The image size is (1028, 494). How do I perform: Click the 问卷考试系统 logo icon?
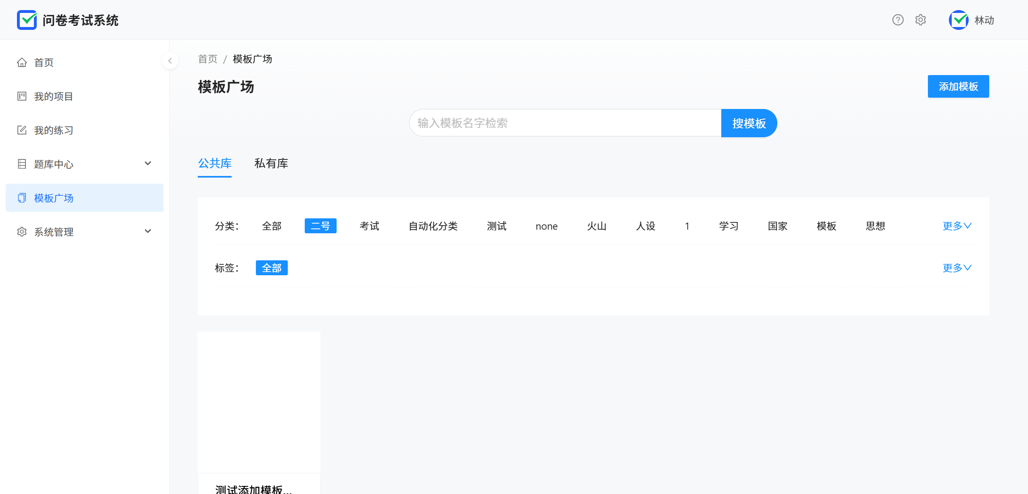(27, 20)
